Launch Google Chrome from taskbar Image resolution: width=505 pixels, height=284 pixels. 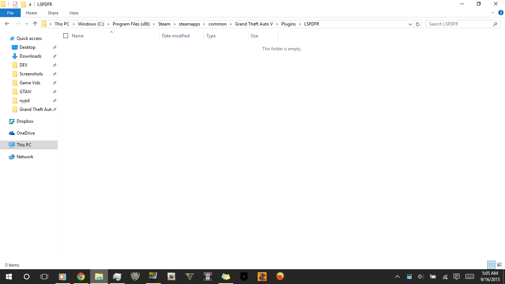point(81,277)
